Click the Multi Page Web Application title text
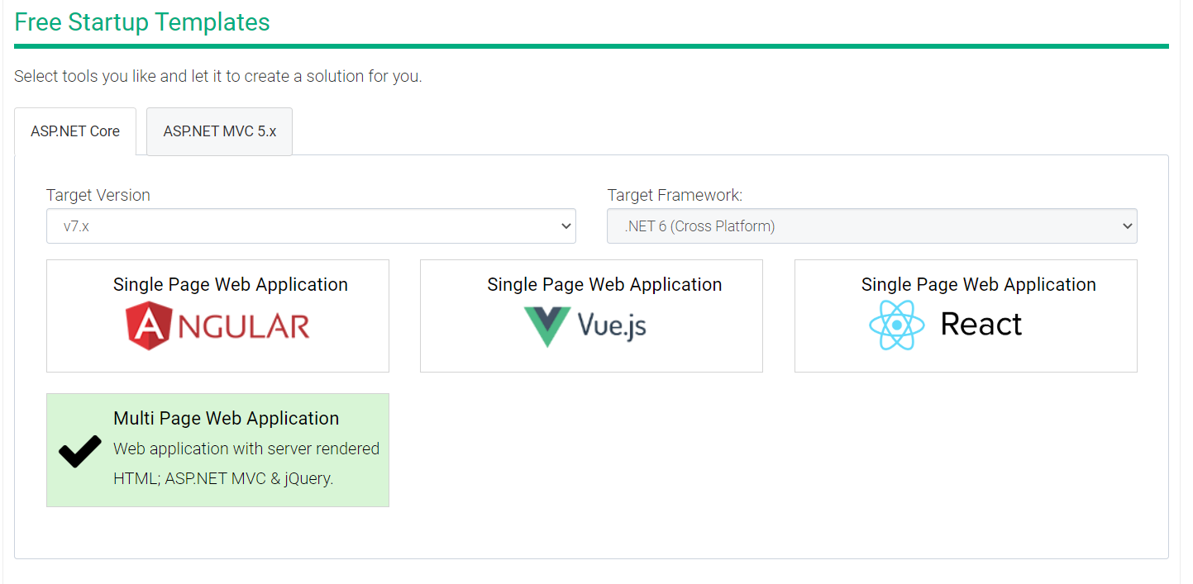This screenshot has width=1193, height=584. (226, 418)
